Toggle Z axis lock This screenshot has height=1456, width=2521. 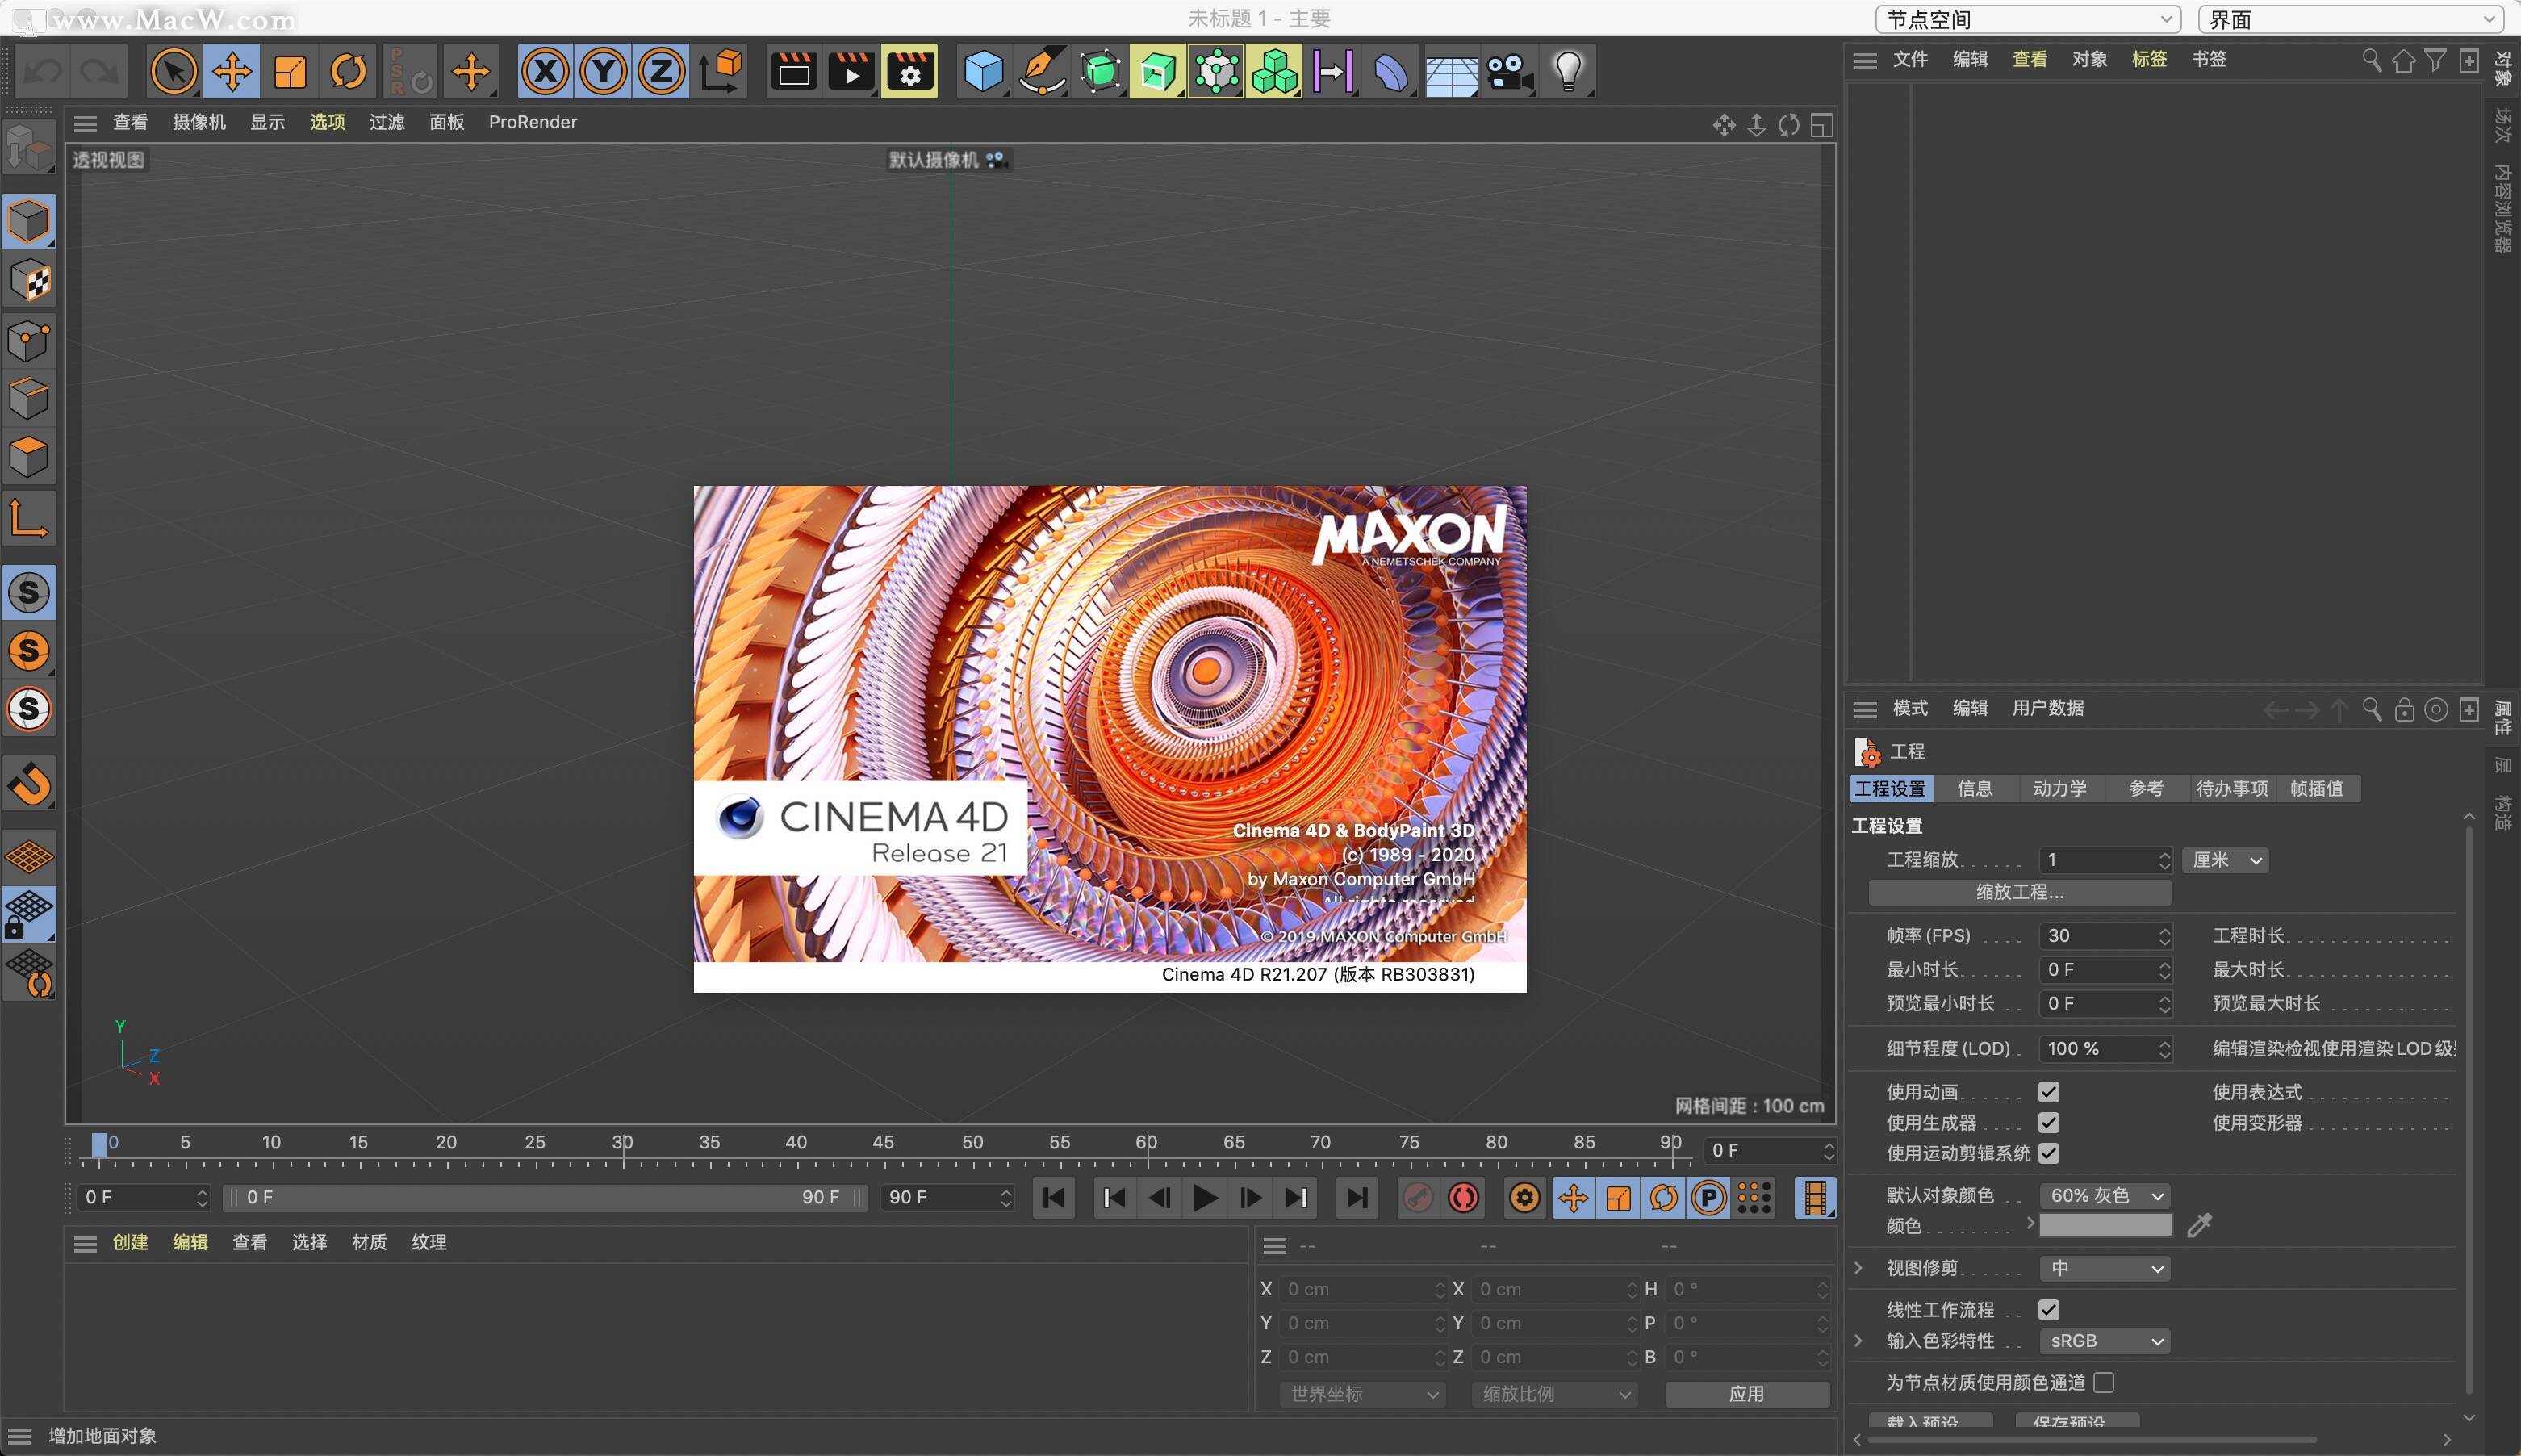click(x=661, y=71)
